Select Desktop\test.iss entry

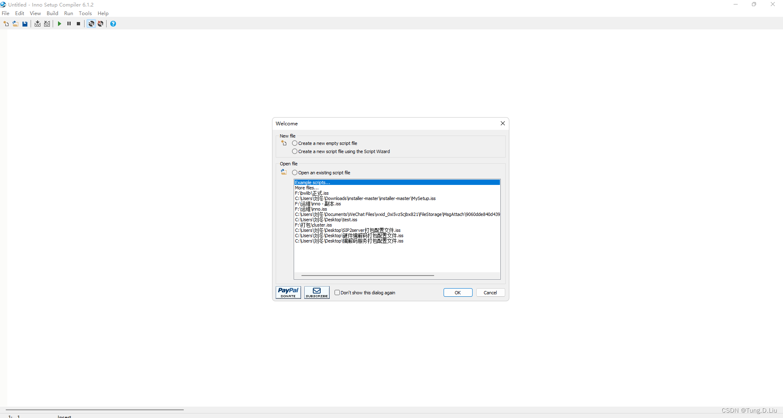tap(397, 220)
